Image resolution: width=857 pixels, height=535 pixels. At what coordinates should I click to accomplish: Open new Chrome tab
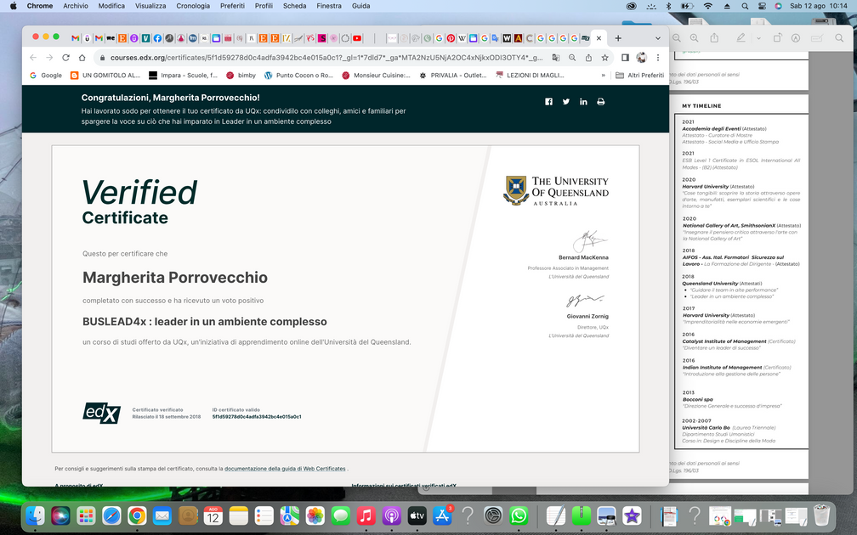tap(618, 38)
